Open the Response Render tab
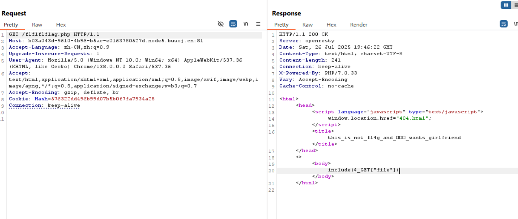Image resolution: width=518 pixels, height=219 pixels. pyautogui.click(x=359, y=25)
